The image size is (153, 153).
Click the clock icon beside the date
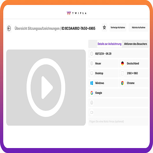coord(92,54)
